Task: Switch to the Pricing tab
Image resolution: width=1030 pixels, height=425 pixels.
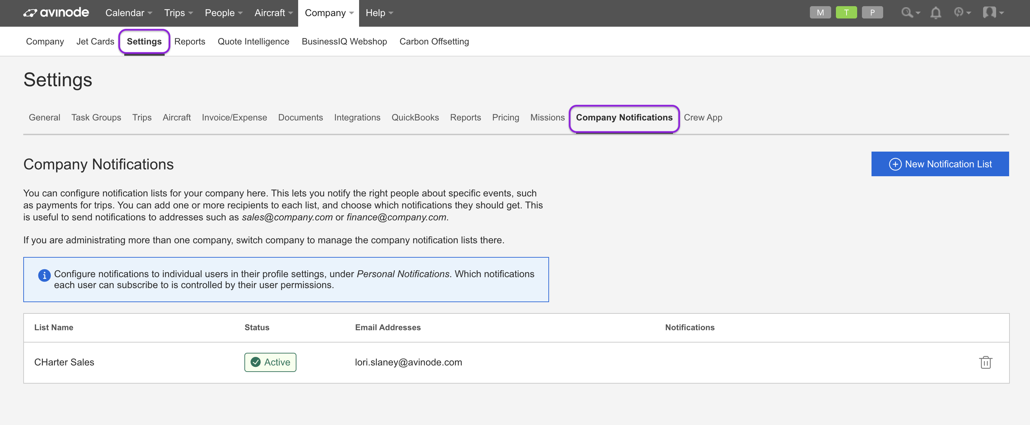Action: (505, 118)
